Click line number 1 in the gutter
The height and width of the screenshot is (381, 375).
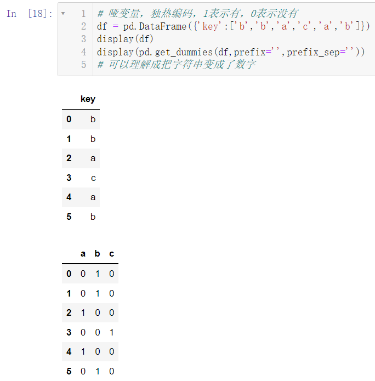point(83,14)
